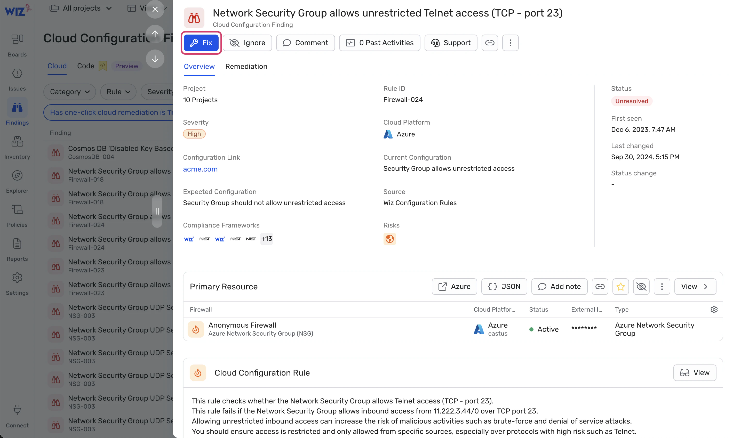Click the Preview badge next to Code
This screenshot has height=438, width=733.
click(127, 66)
